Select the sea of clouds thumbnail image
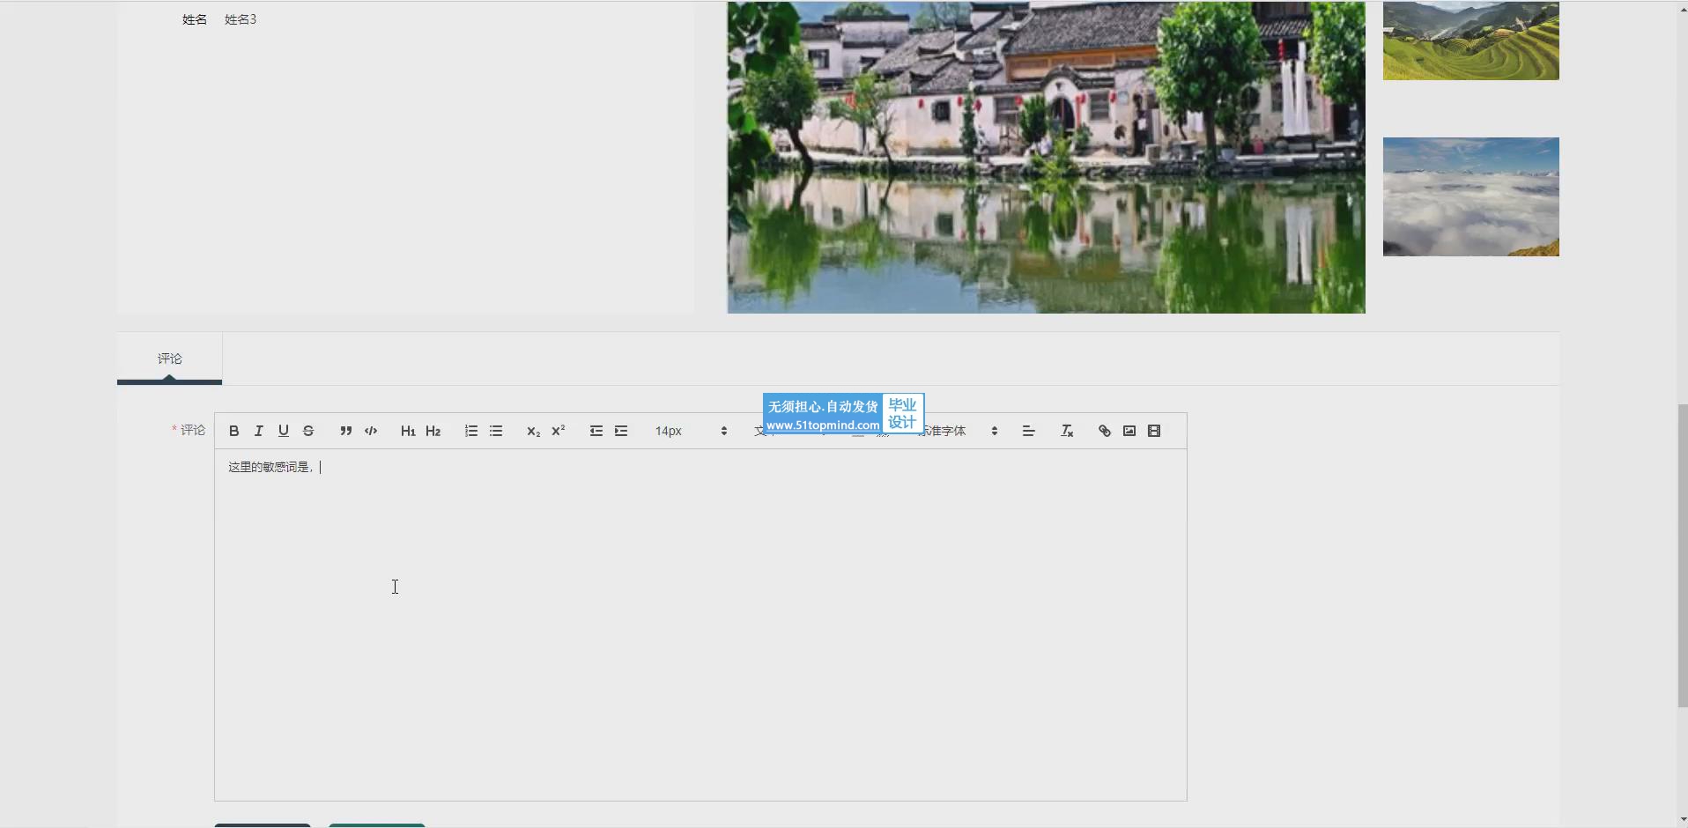 click(1470, 196)
